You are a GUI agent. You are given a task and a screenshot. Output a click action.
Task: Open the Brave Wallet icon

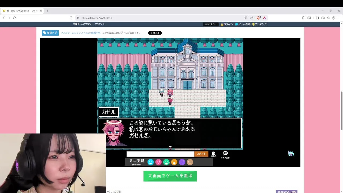click(x=323, y=18)
